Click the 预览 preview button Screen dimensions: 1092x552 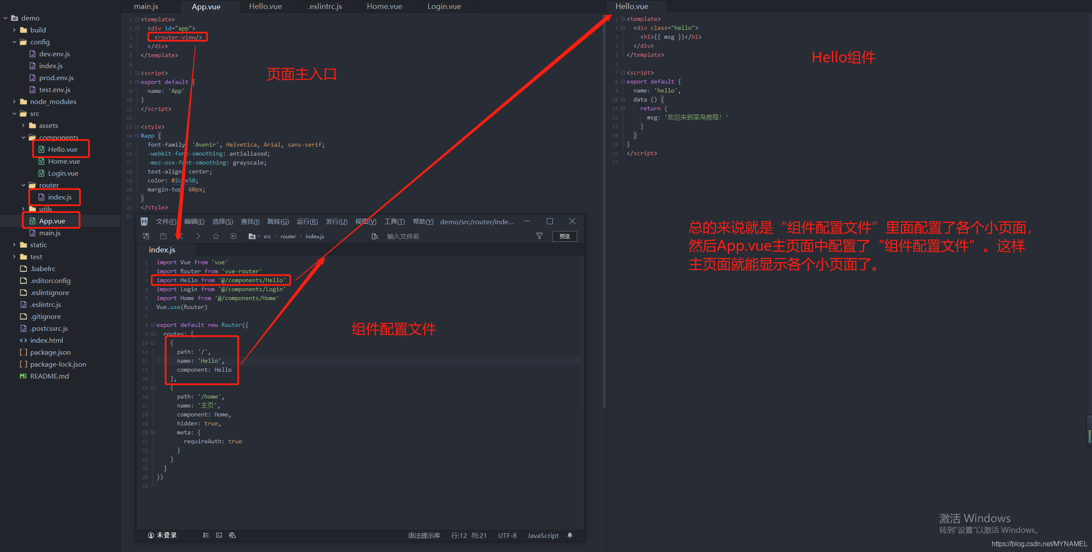coord(564,236)
